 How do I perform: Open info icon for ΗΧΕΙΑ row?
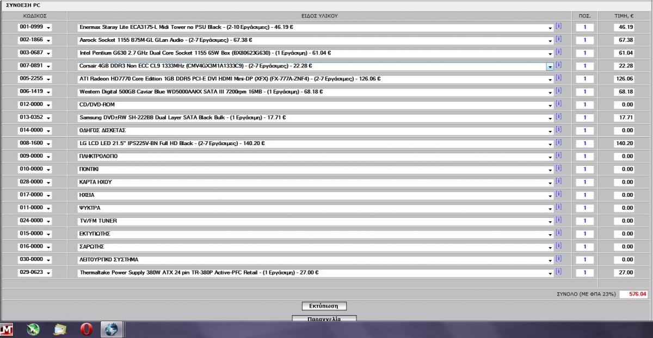[558, 194]
